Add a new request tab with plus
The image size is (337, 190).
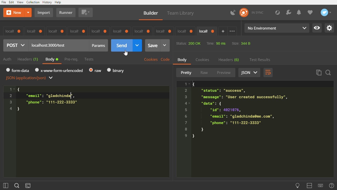[223, 31]
